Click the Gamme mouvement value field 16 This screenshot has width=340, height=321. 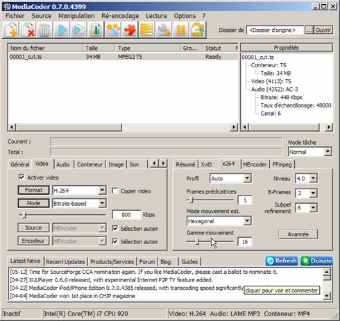(245, 242)
